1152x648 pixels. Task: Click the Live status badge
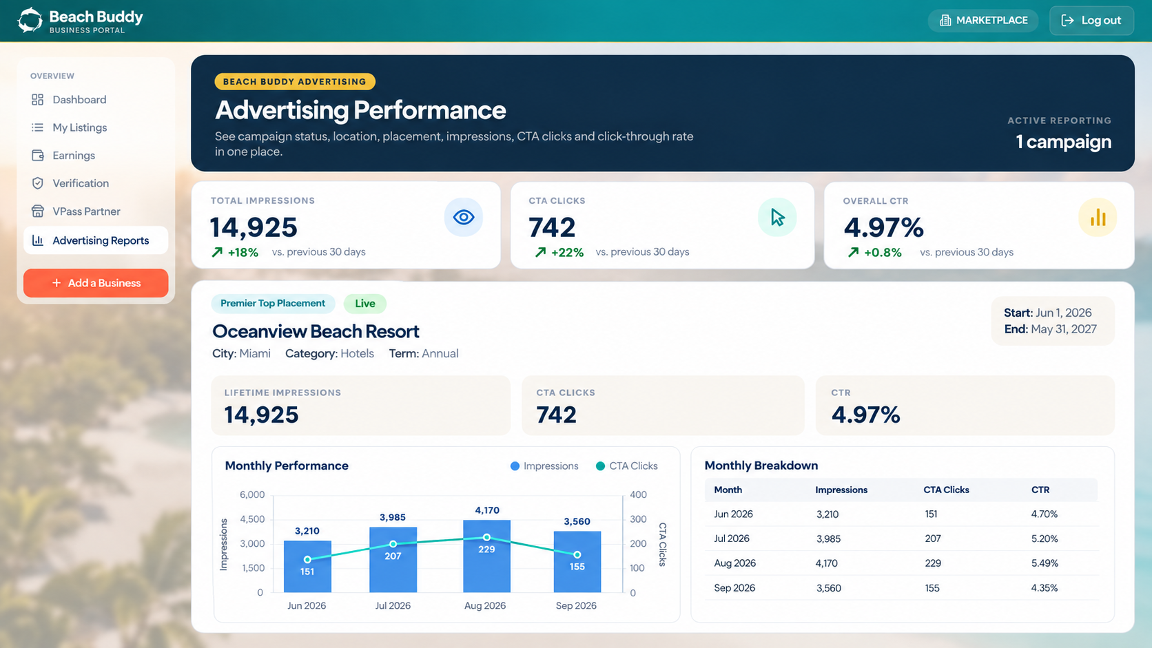point(365,303)
